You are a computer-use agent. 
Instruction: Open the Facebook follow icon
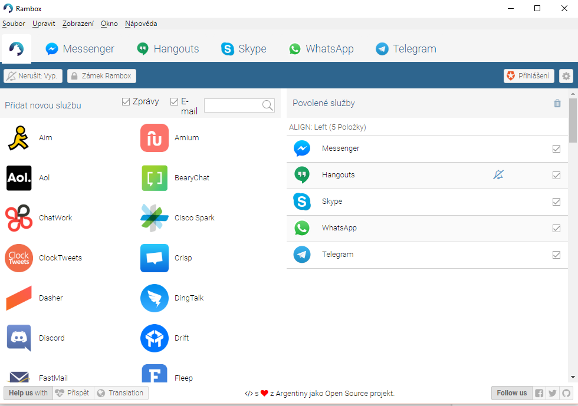539,393
